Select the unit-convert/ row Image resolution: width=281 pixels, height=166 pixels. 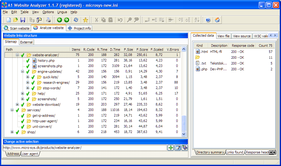coord(93,127)
